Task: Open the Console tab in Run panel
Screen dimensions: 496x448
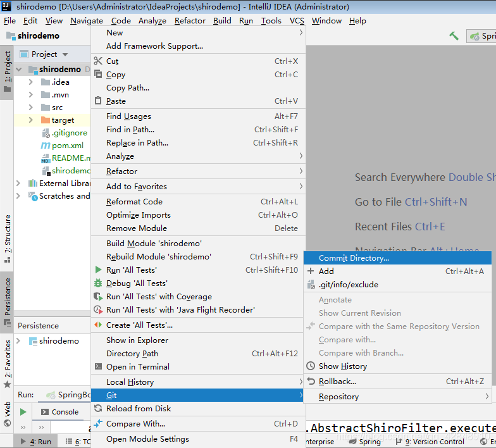Action: pos(60,411)
